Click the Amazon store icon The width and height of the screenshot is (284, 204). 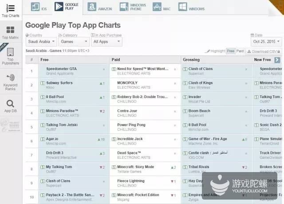(92, 7)
